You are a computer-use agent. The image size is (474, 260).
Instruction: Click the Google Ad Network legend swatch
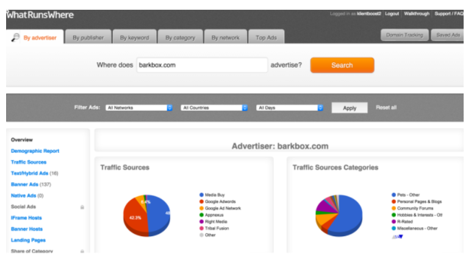[201, 208]
